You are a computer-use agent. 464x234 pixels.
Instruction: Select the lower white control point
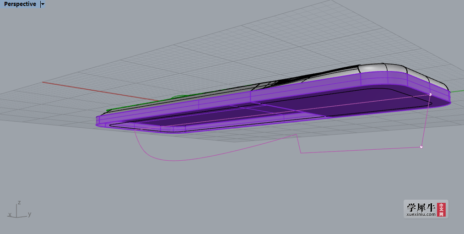(421, 147)
